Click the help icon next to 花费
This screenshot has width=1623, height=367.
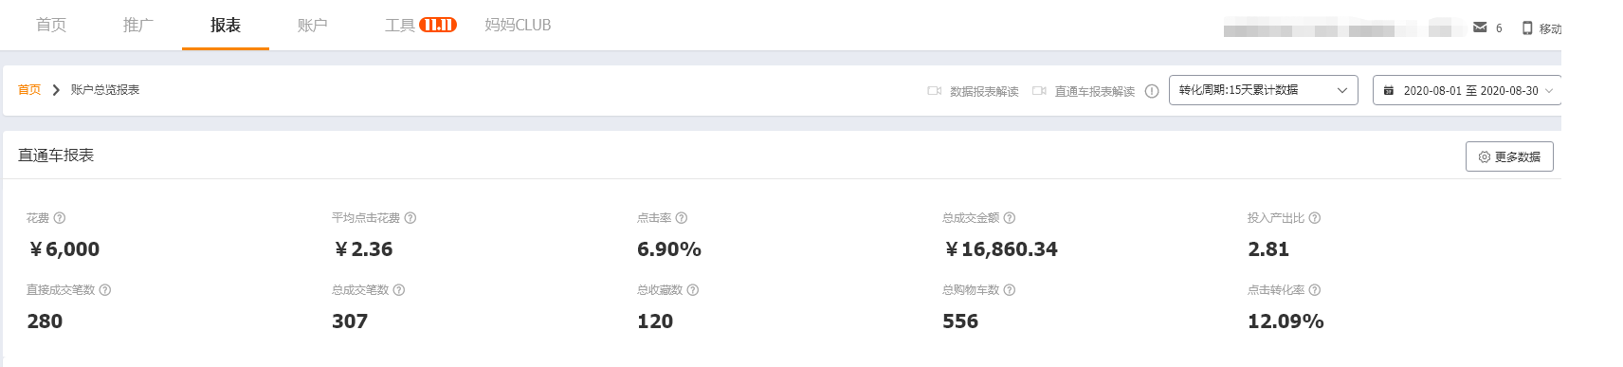[60, 218]
